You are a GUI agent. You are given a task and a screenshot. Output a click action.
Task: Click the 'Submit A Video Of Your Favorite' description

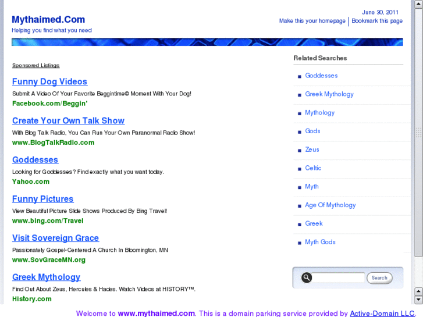click(x=102, y=94)
